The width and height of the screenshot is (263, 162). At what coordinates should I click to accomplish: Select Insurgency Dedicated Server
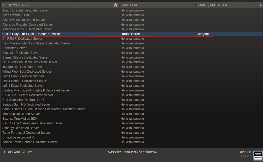[22, 67]
